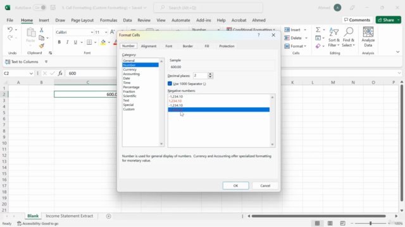Open the Alignment tab in Format Cells
This screenshot has width=405, height=227.
coord(149,46)
